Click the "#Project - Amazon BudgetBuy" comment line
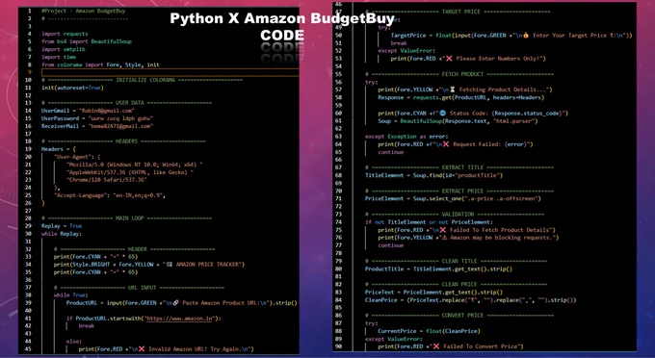Viewport: 655px width, 358px height. [83, 11]
